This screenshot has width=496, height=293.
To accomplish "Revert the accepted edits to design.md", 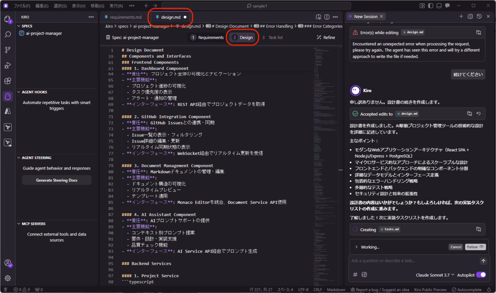I will click(x=479, y=114).
